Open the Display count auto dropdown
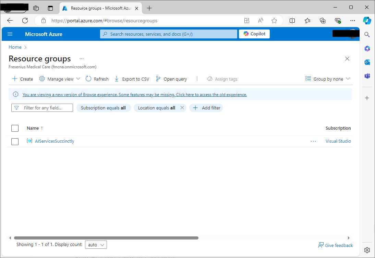Screen dimensions: 375x258 [96, 245]
